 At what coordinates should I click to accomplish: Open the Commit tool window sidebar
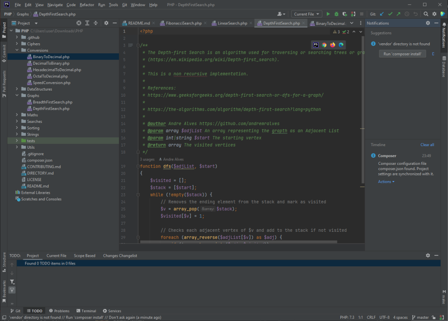(x=4, y=53)
